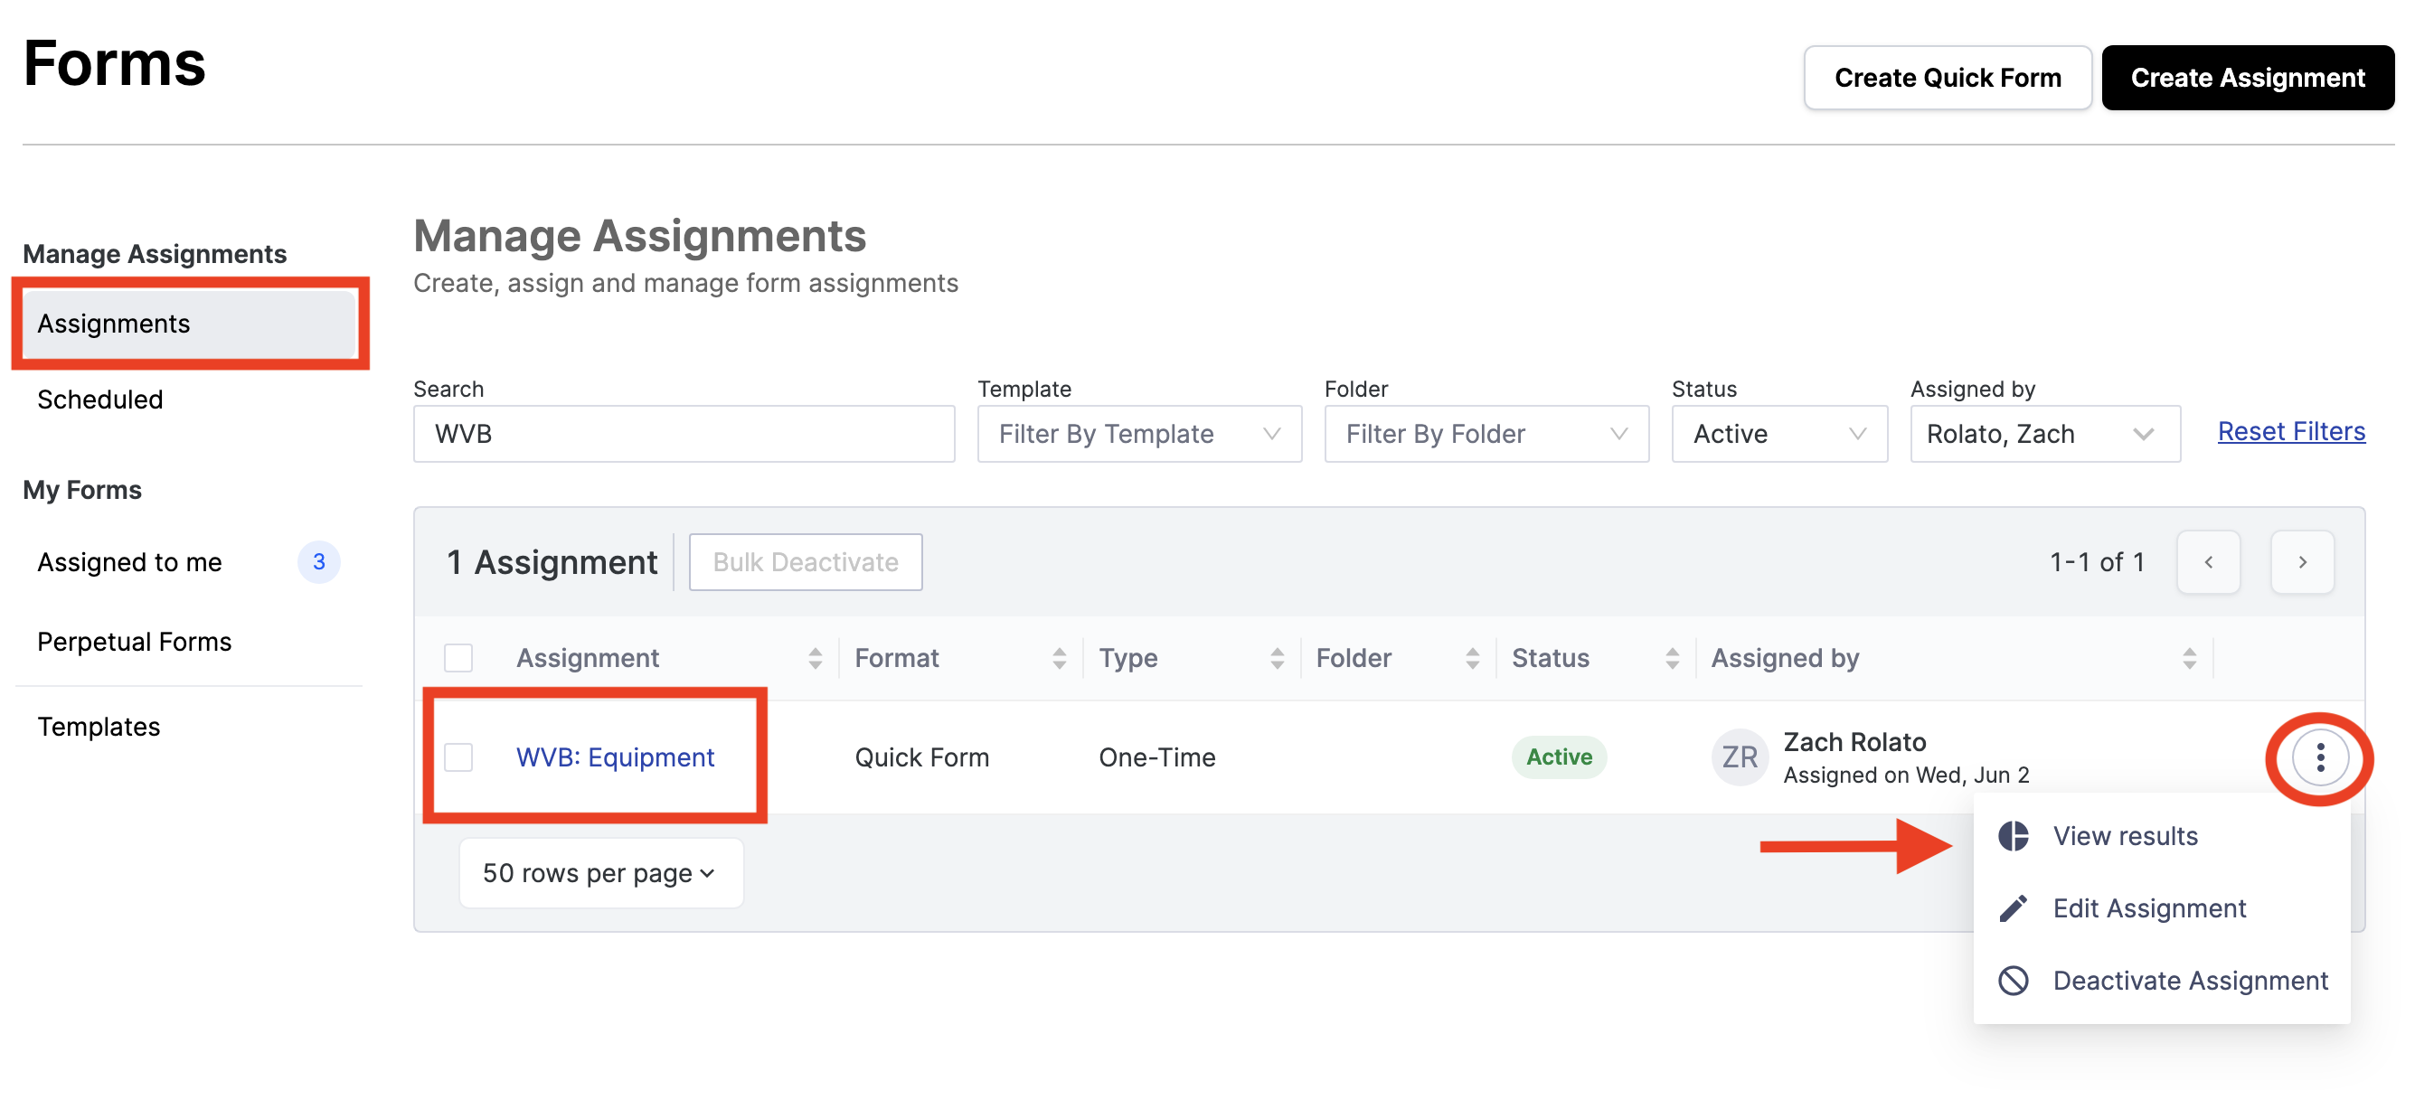2415x1109 pixels.
Task: Open the Assigned by dropdown showing Rolato, Zach
Action: tap(2044, 433)
